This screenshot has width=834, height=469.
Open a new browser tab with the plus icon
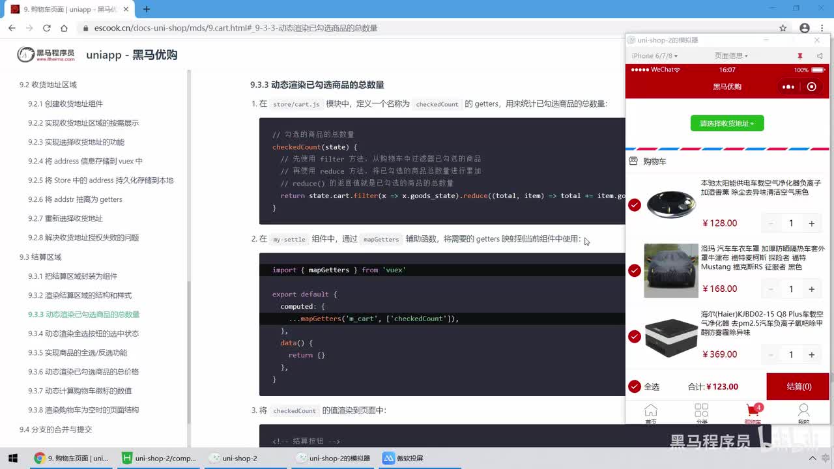tap(147, 9)
